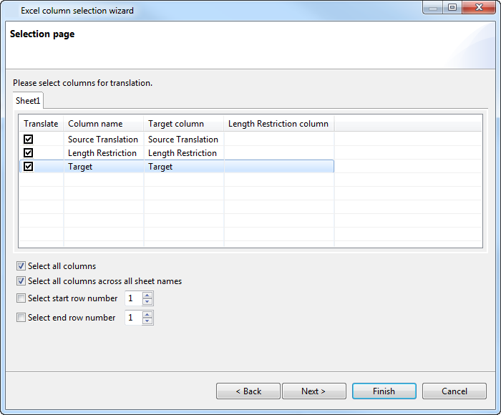Increase start row number with up arrow
This screenshot has width=501, height=415.
click(x=147, y=295)
